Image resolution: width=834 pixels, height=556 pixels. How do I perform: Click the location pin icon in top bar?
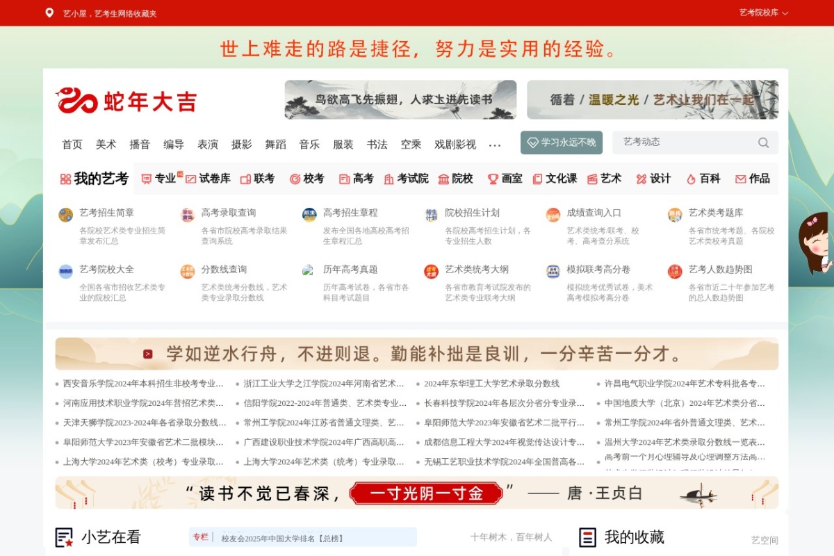click(x=49, y=13)
